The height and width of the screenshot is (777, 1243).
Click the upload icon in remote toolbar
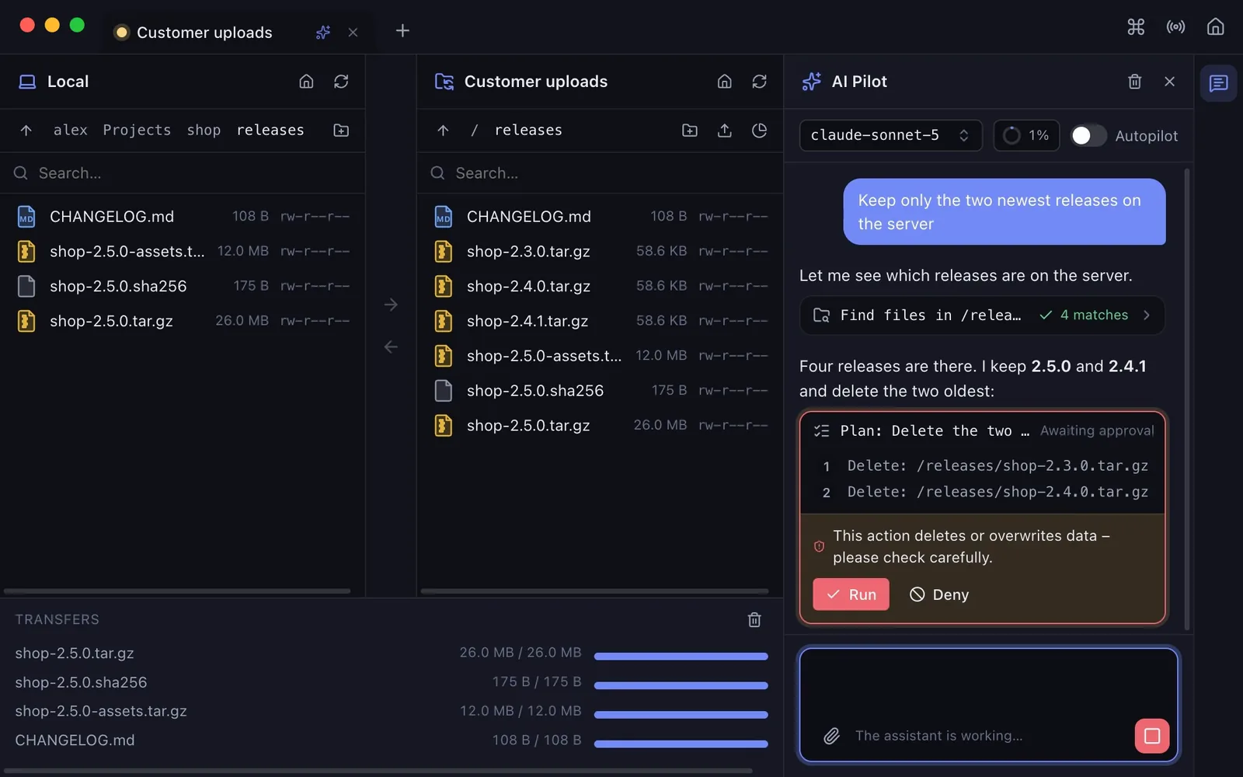tap(724, 130)
